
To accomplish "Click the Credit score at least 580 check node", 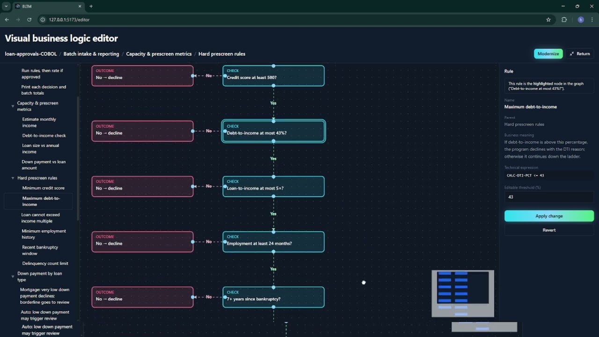I will pyautogui.click(x=273, y=76).
